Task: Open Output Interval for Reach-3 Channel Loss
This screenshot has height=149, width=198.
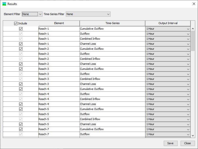Action: click(168, 84)
